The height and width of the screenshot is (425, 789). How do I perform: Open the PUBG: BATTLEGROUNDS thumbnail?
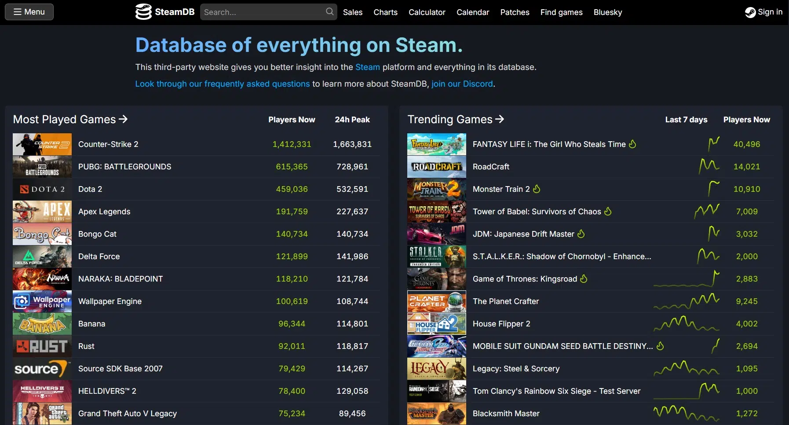[42, 167]
